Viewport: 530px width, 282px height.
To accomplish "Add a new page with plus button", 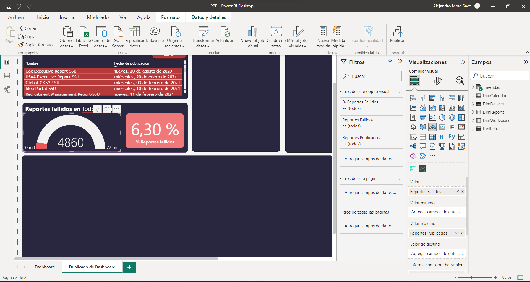I will pos(129,267).
